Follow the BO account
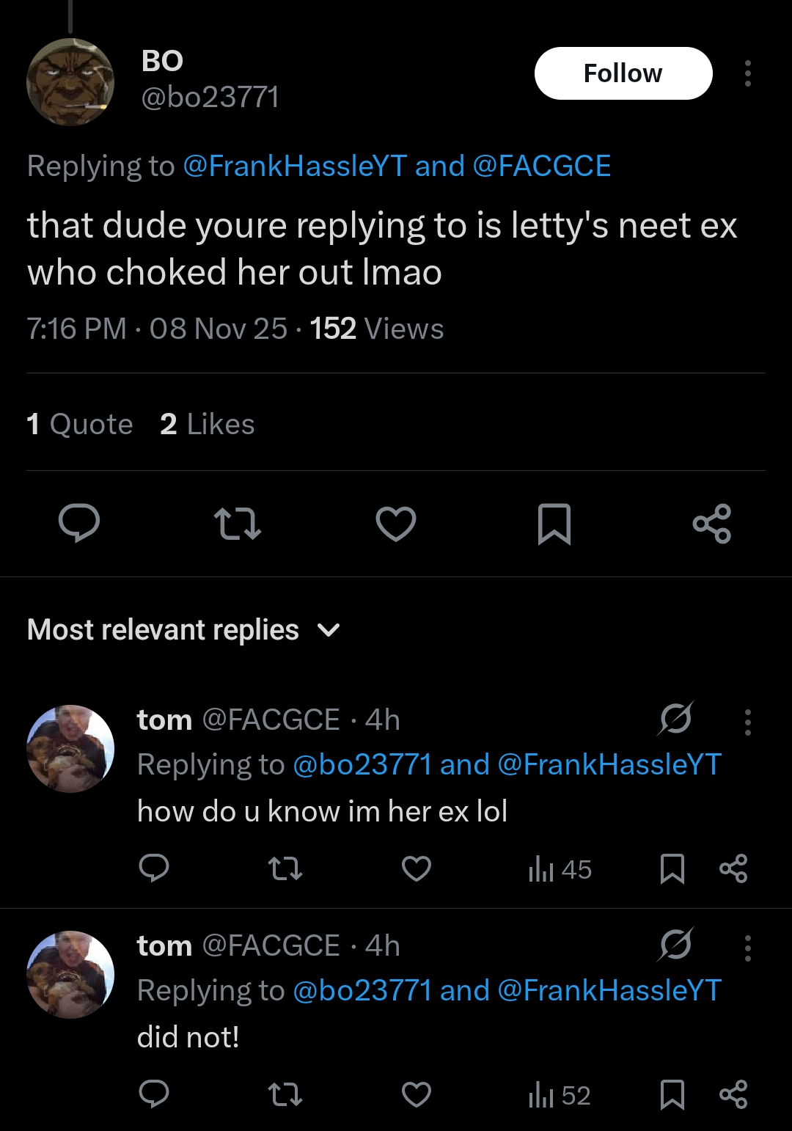 point(623,73)
